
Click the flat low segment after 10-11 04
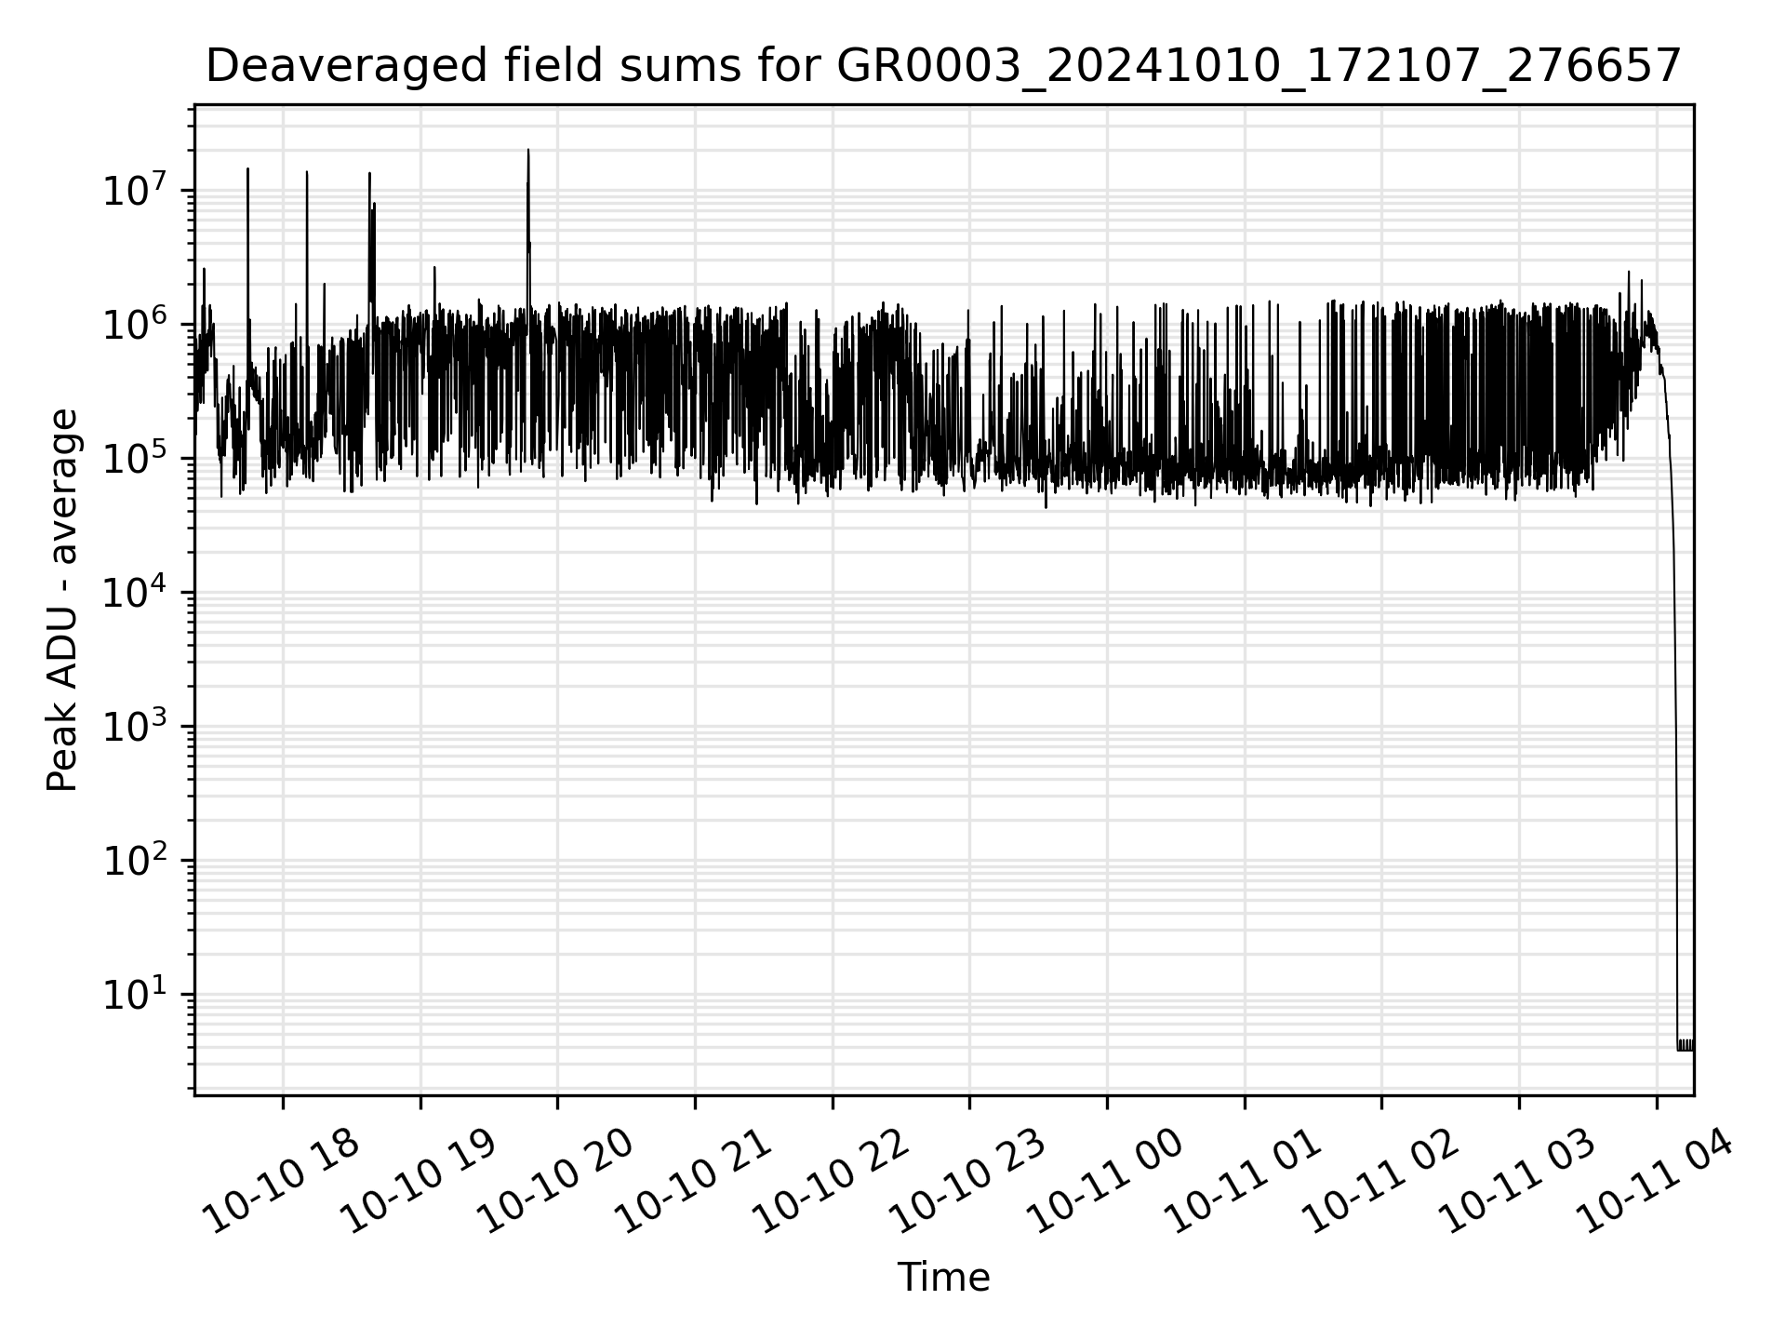(1685, 1045)
